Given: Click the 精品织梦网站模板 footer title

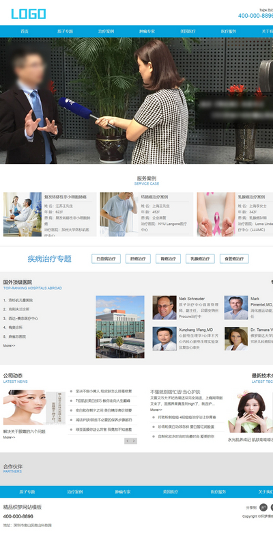Looking at the screenshot, I should 23,507.
